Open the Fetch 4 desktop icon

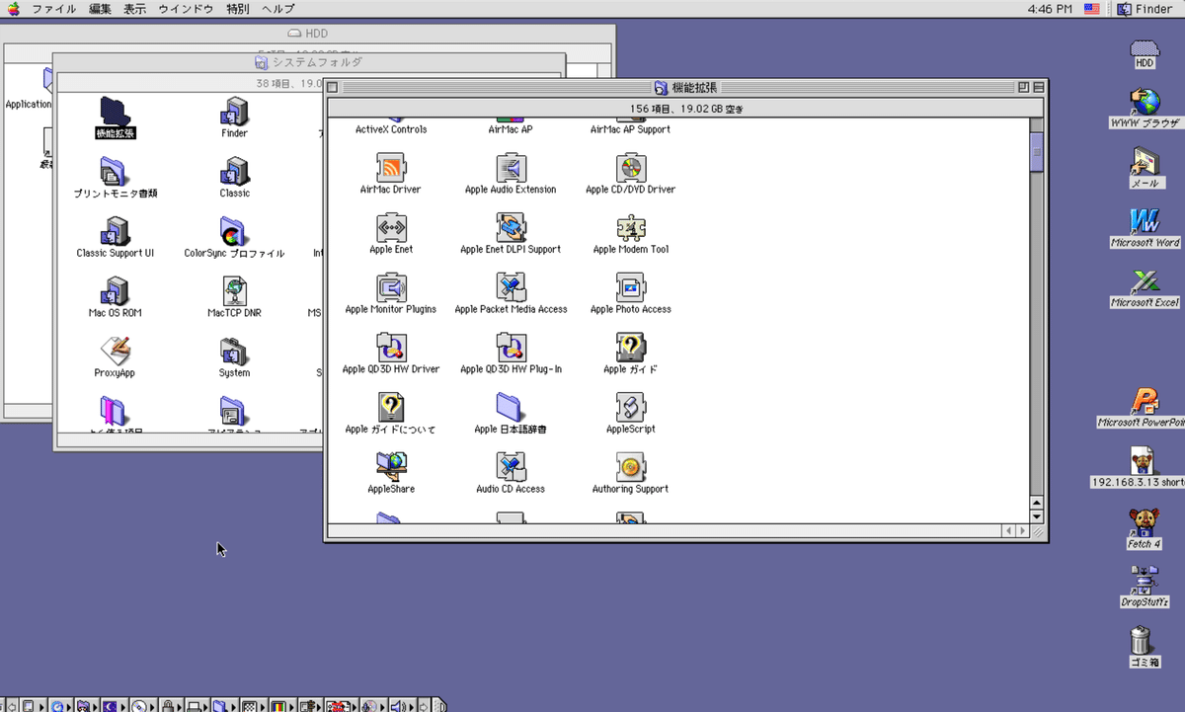(x=1145, y=521)
